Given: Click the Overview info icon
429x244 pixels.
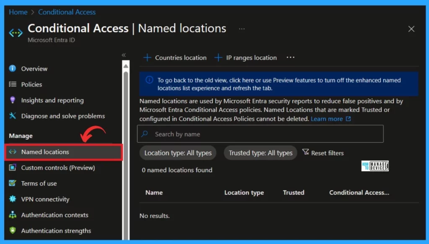Looking at the screenshot, I should 13,68.
